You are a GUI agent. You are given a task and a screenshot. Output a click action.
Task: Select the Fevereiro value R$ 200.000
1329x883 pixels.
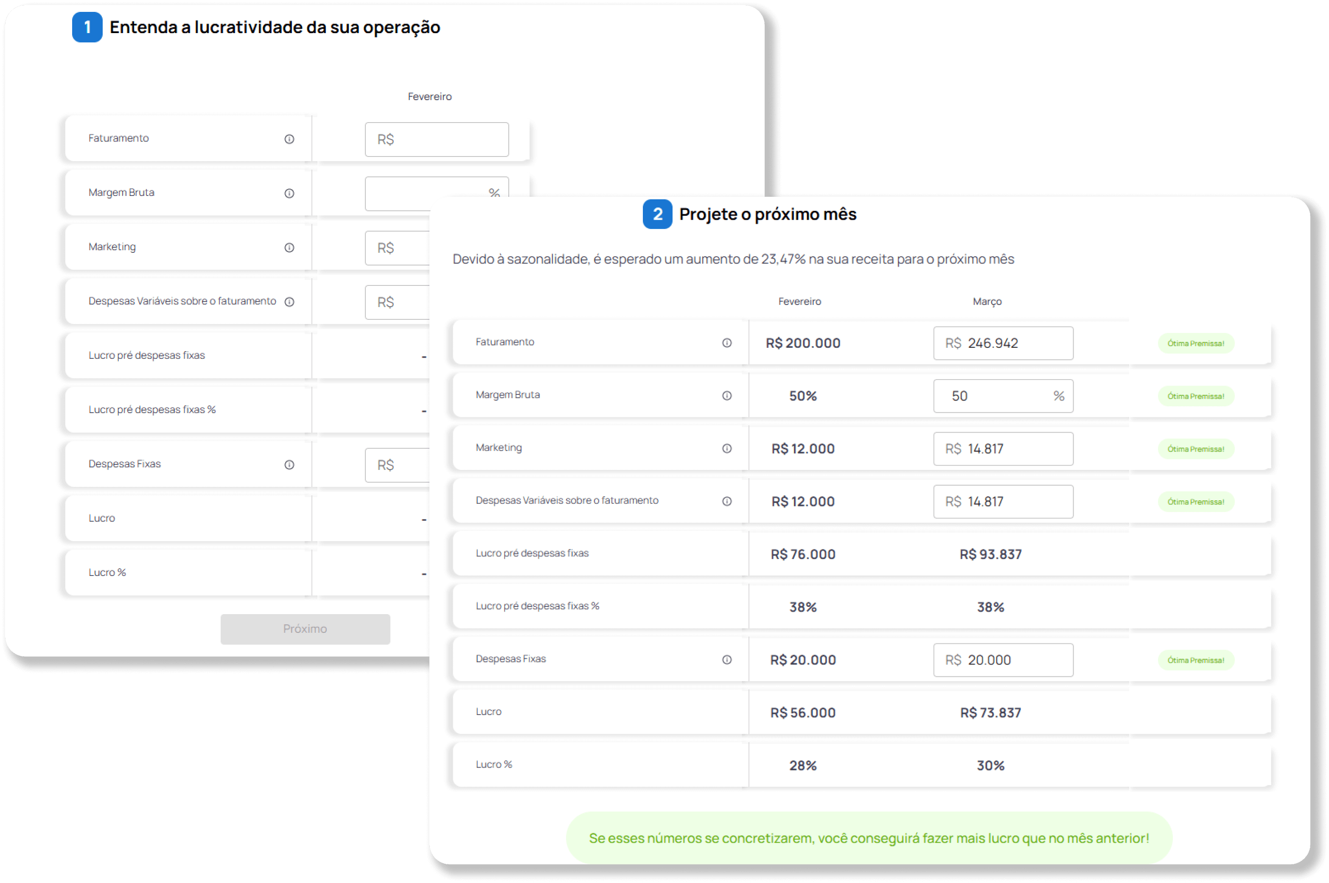click(803, 344)
